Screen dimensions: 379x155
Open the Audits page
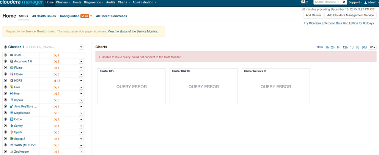click(x=111, y=2)
